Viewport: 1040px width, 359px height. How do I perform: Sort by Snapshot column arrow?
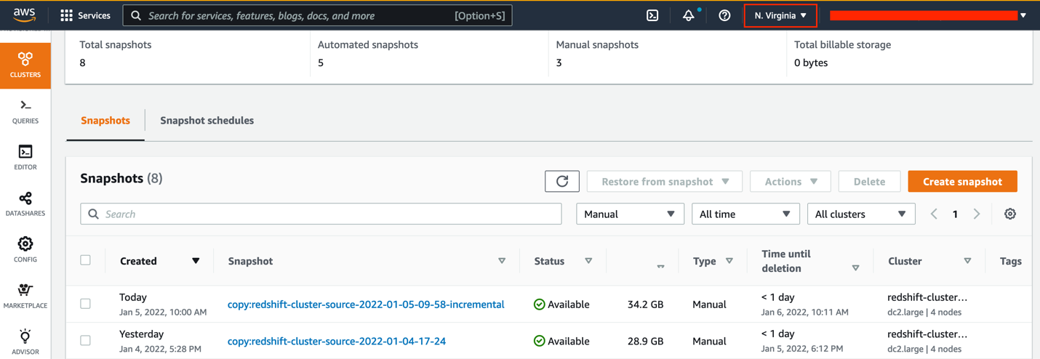pyautogui.click(x=502, y=261)
